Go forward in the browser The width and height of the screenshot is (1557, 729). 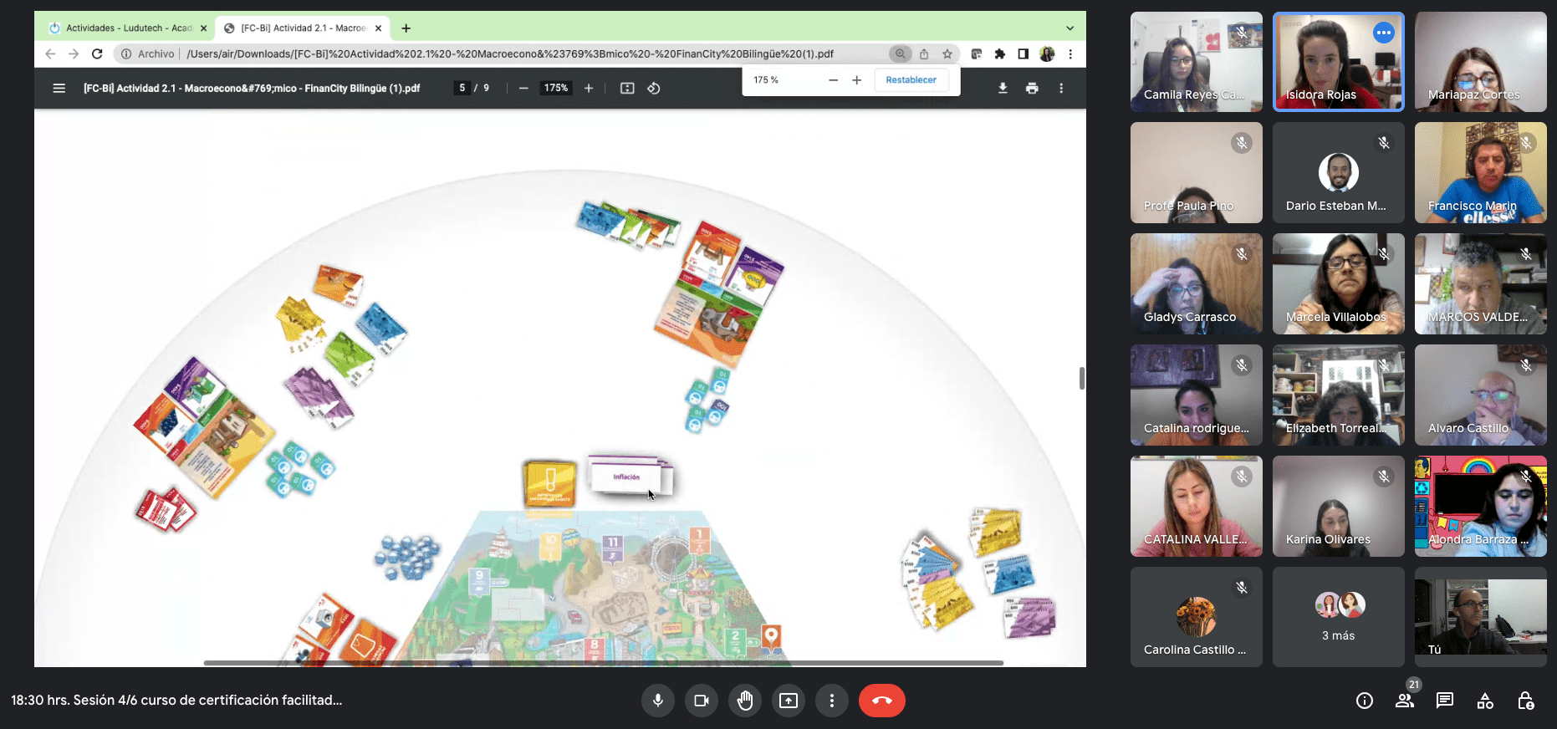[x=74, y=54]
